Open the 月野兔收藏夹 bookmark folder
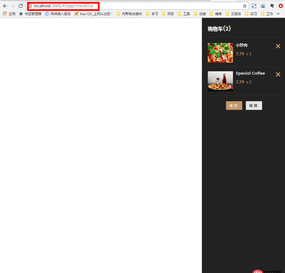 [129, 14]
